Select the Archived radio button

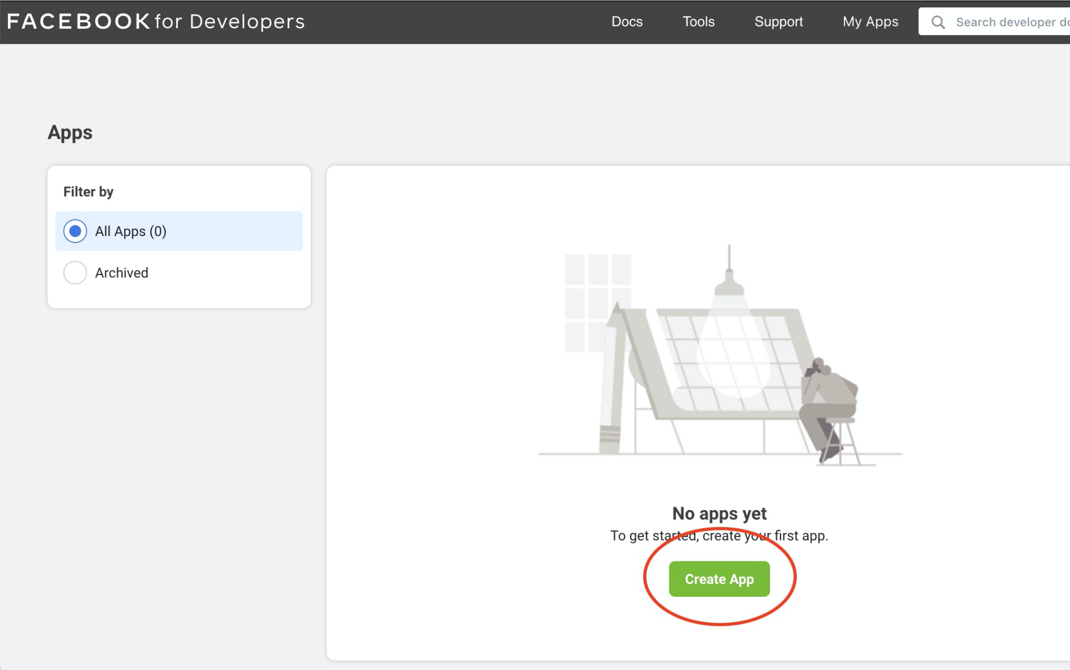pos(75,273)
